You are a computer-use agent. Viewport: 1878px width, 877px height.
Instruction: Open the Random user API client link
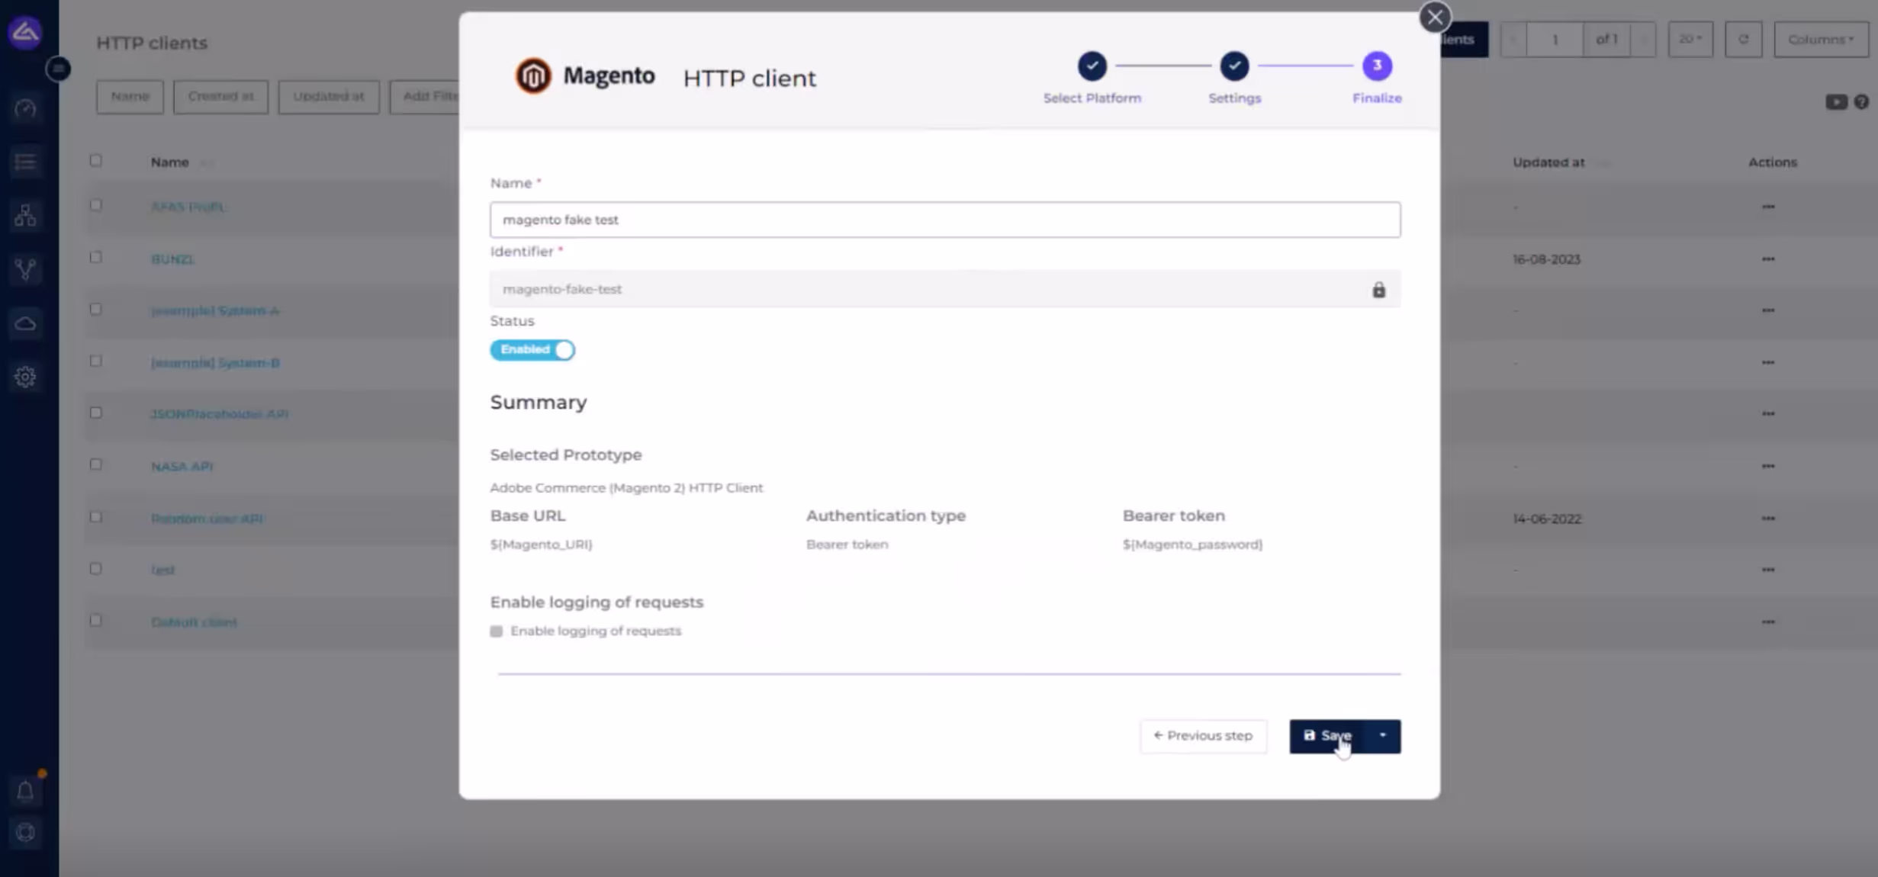tap(207, 519)
